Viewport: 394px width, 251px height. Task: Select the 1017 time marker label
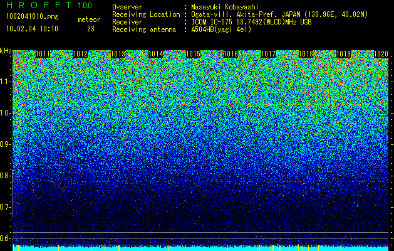coord(268,54)
